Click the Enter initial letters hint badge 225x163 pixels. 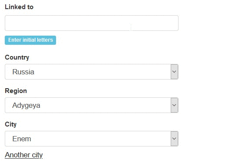(x=30, y=40)
